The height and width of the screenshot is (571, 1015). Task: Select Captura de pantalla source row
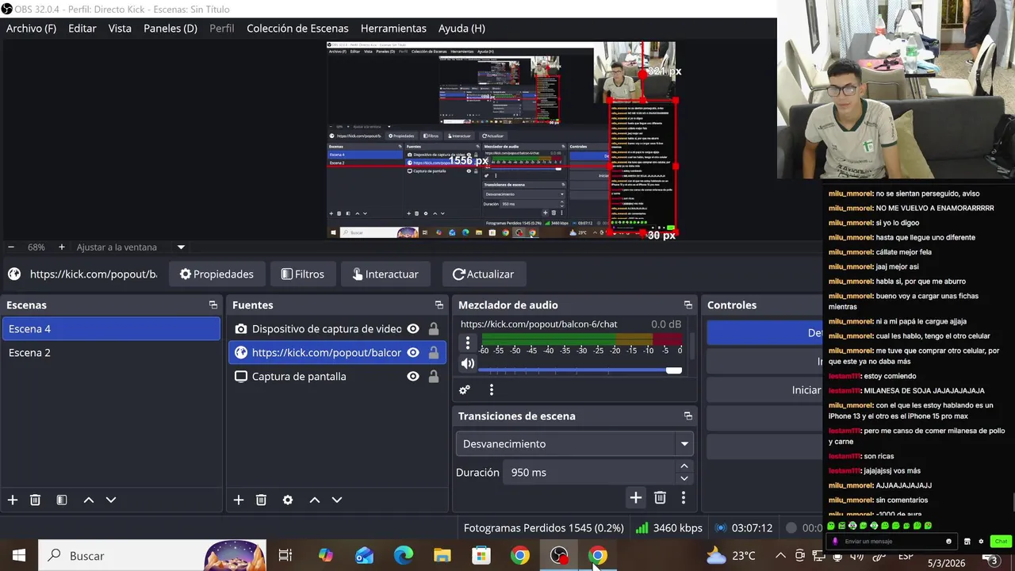click(336, 376)
